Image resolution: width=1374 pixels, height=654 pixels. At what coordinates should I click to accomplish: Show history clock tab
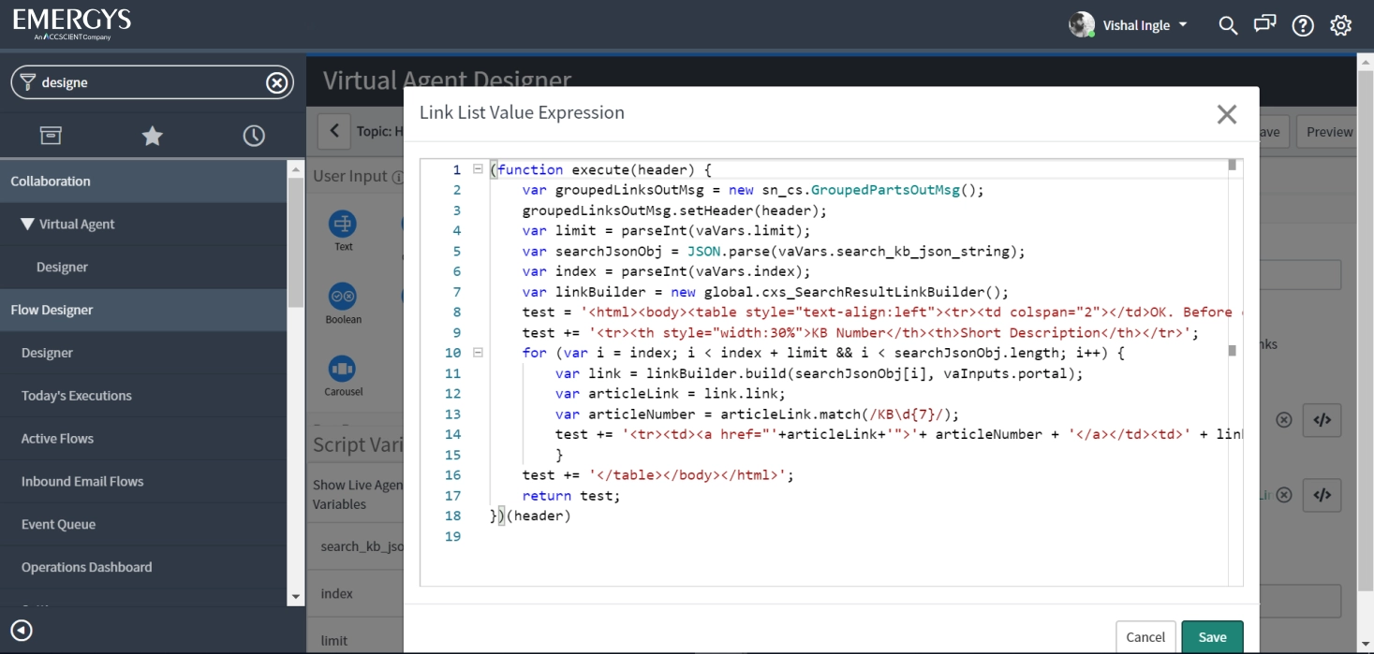point(254,136)
